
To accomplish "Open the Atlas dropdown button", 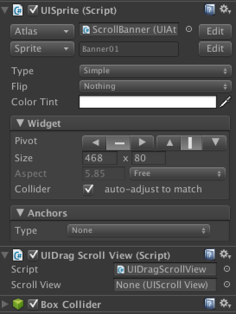I will pos(42,31).
